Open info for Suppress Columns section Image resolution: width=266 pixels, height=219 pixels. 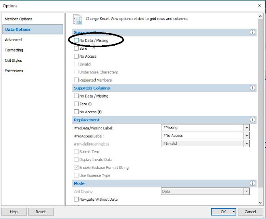pos(252,88)
